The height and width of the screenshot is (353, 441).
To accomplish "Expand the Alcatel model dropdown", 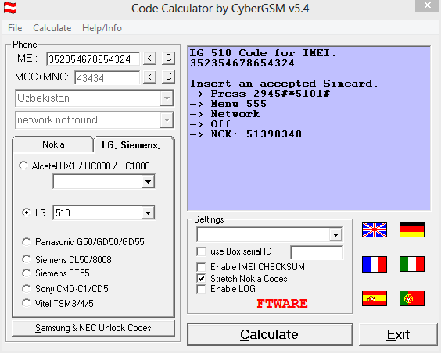I will click(148, 182).
